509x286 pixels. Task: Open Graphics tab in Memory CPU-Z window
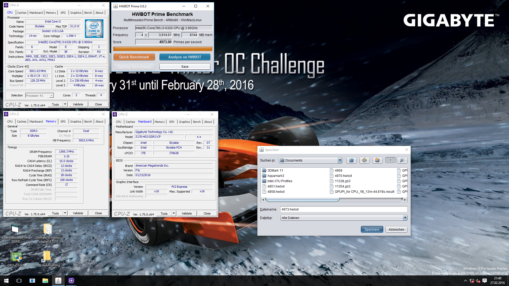click(76, 122)
